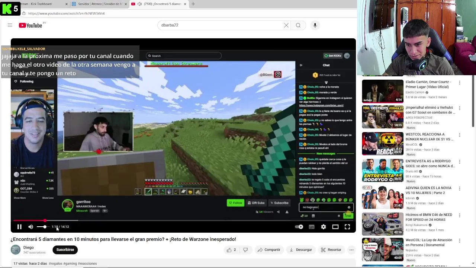
Task: Open the imperialhal eliminó a Verhulst thumbnail
Action: pos(383,117)
